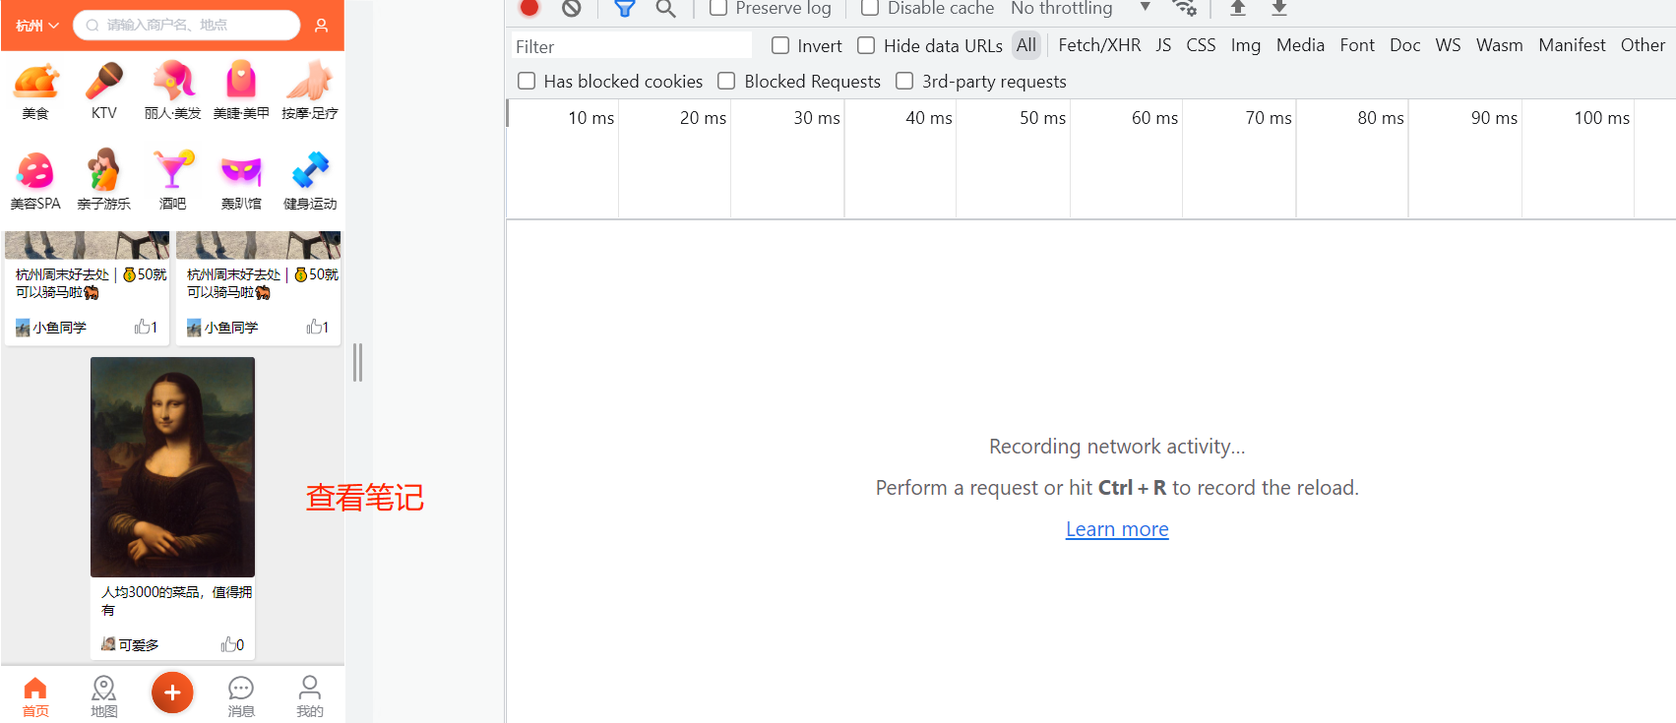The height and width of the screenshot is (723, 1676).
Task: Open network conditions wifi settings icon
Action: point(1185,8)
